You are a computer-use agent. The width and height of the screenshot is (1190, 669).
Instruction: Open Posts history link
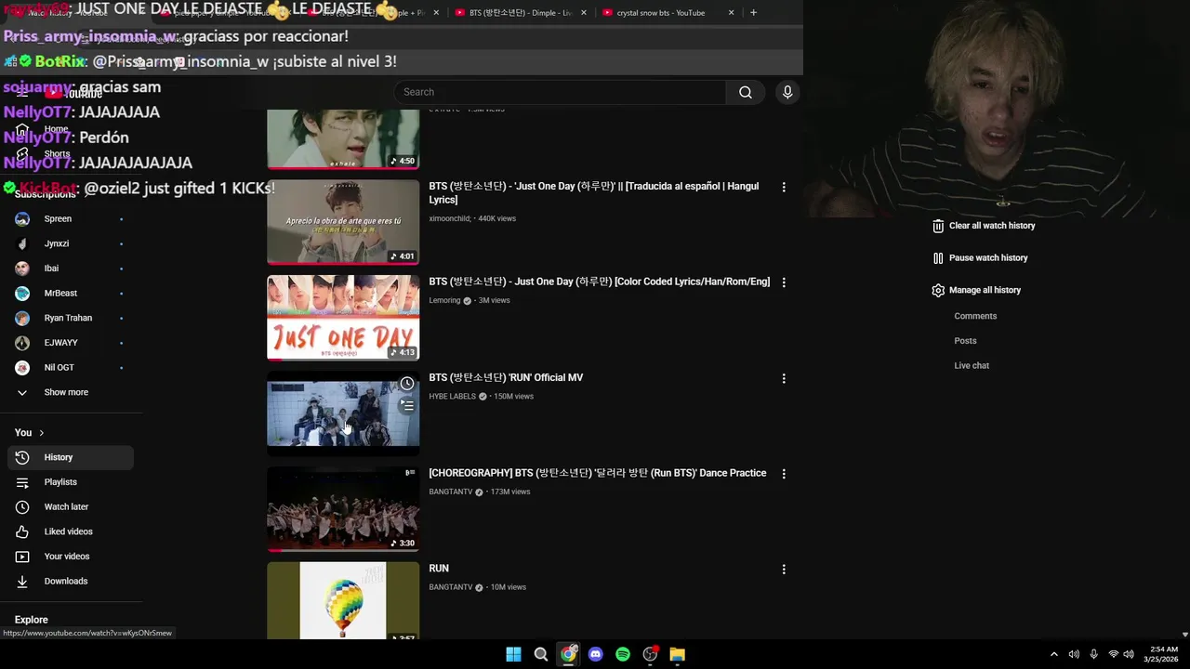click(x=965, y=341)
